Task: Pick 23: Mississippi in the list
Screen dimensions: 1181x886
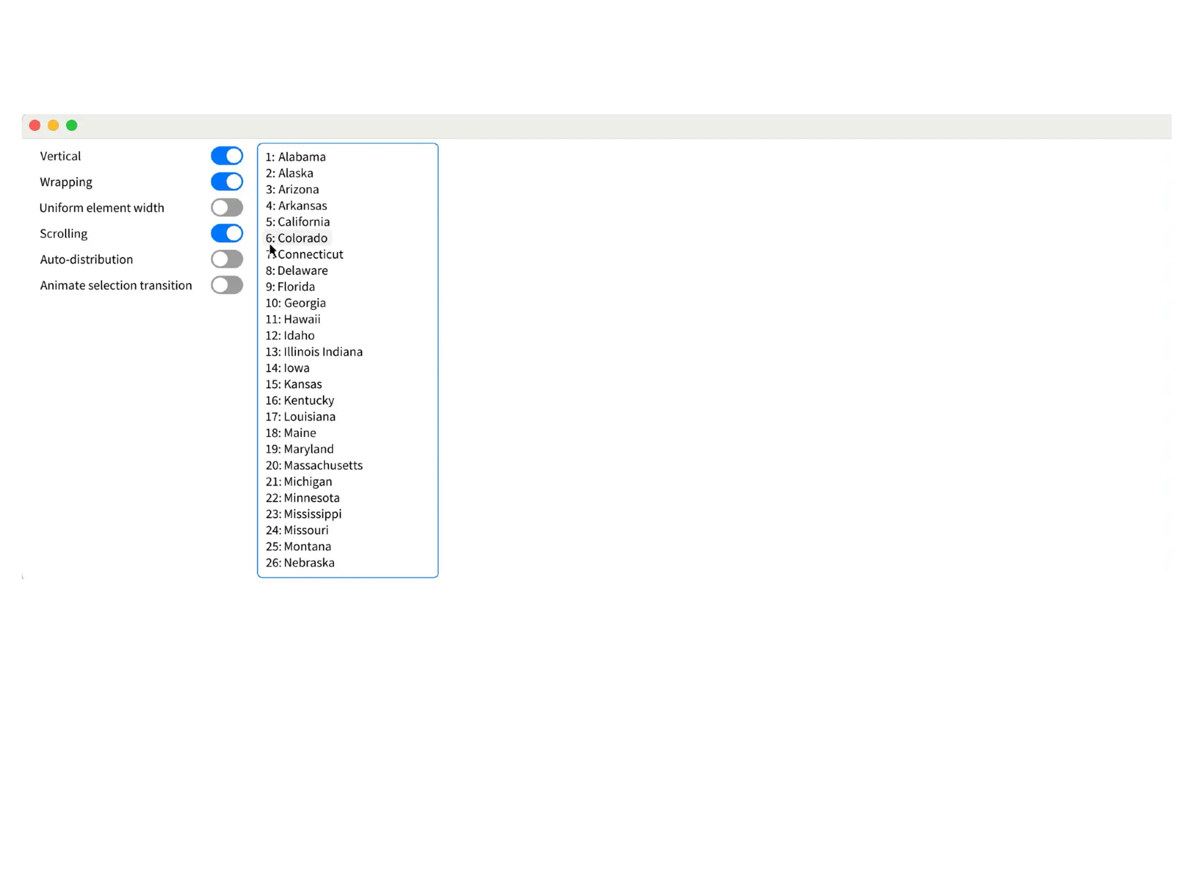Action: pos(303,514)
